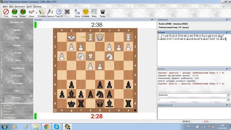Undock the Нотация panel with its arrow icon
This screenshot has height=130, width=231.
(x=227, y=32)
